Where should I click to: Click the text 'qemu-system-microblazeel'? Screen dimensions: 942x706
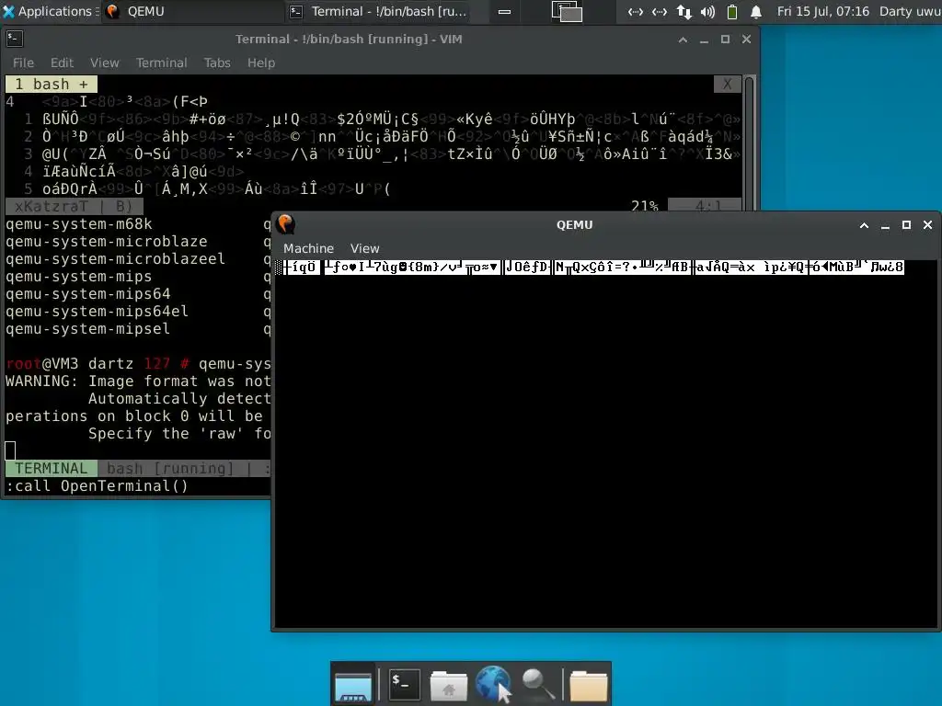point(115,258)
